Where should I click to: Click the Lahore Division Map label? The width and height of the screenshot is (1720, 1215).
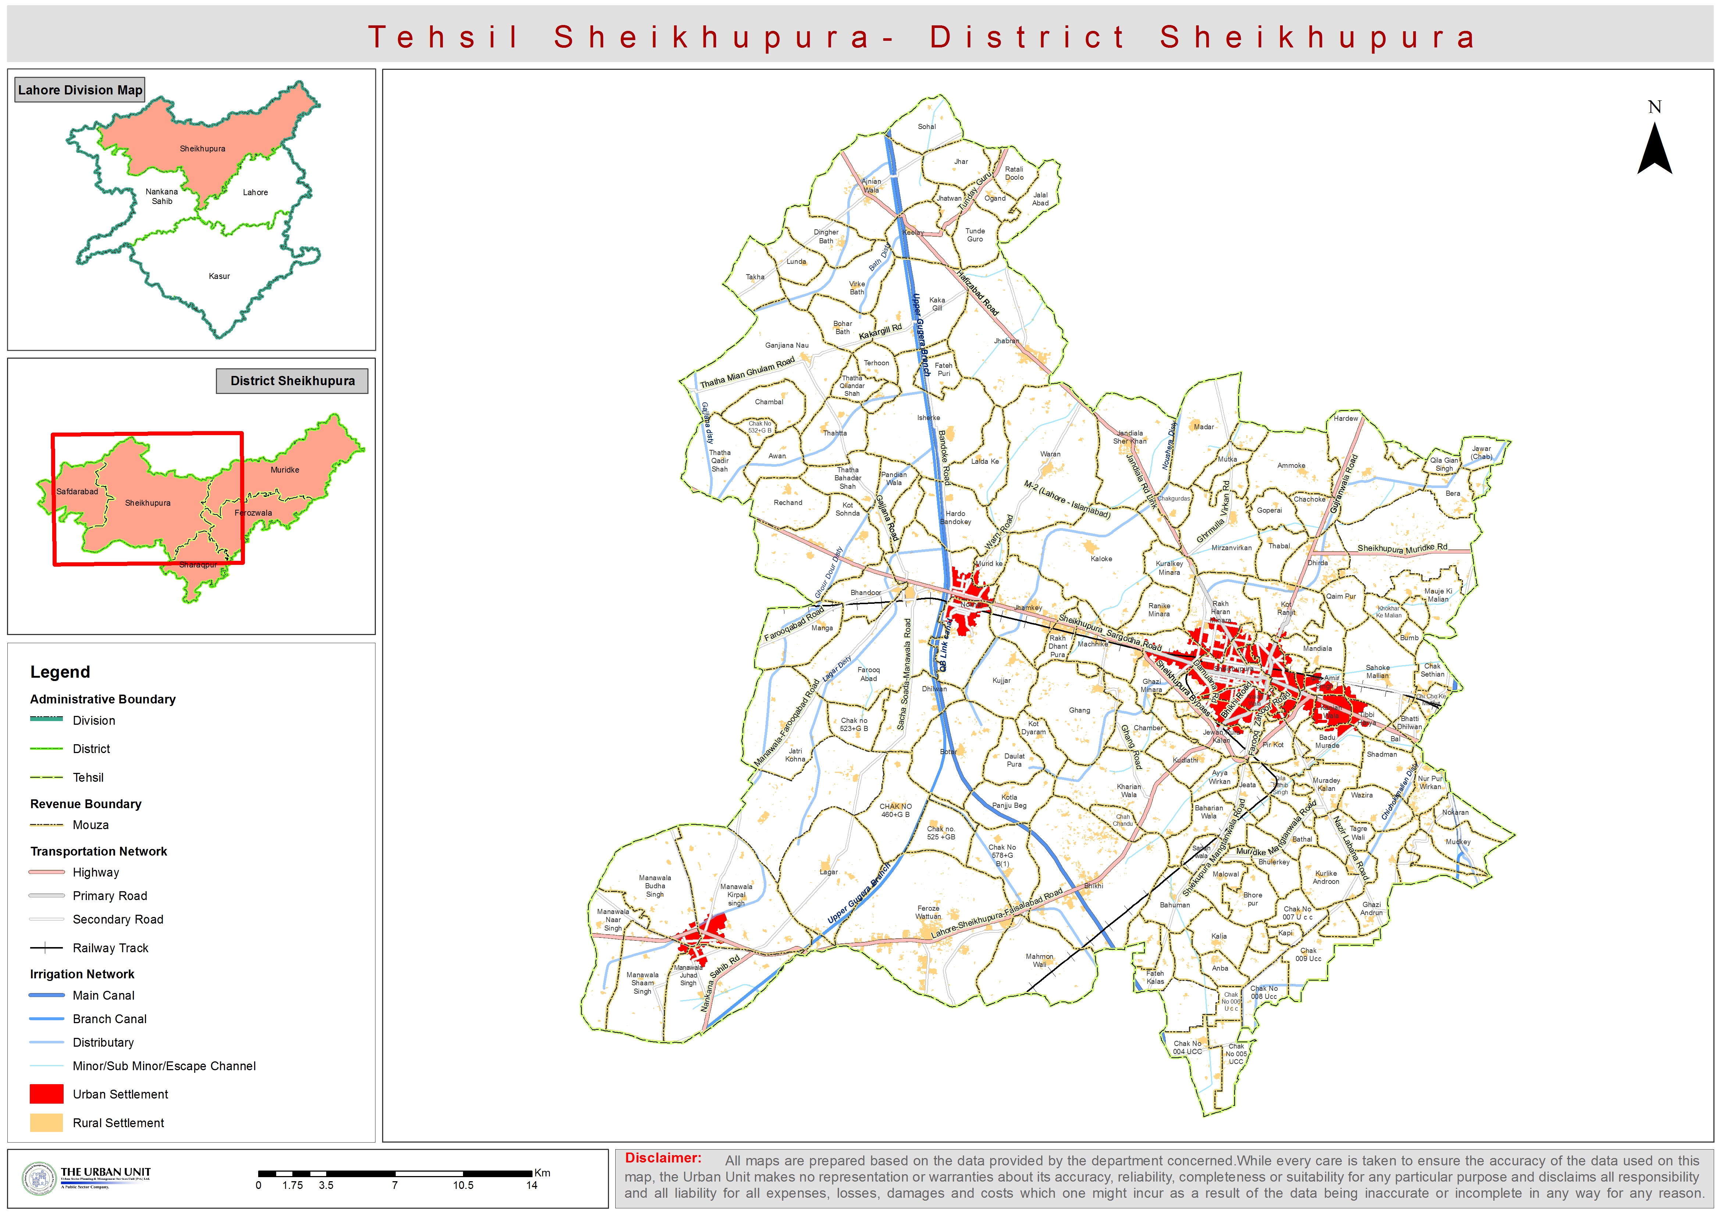tap(79, 90)
